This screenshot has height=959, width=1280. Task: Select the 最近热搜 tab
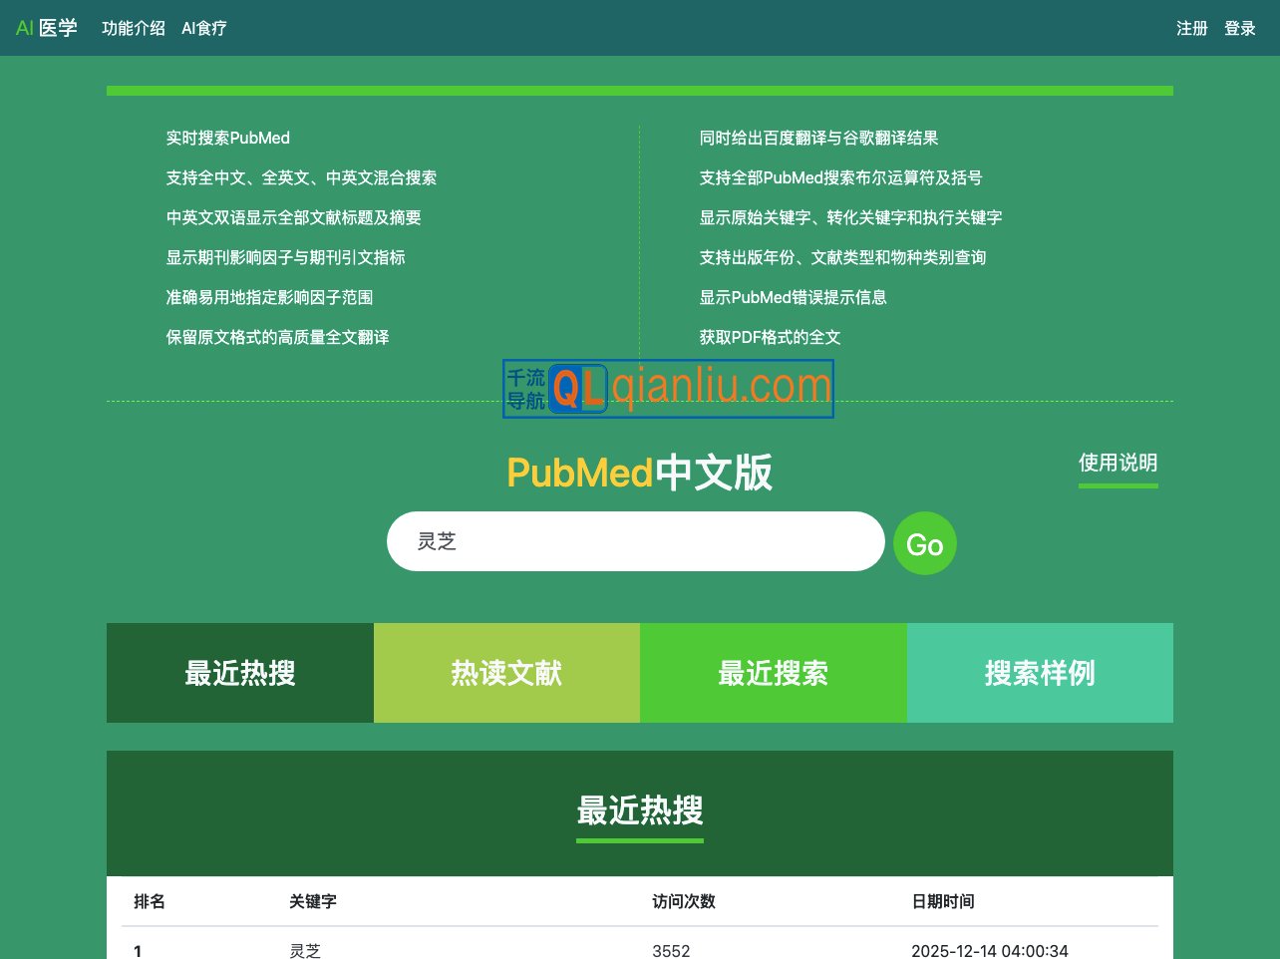(239, 673)
